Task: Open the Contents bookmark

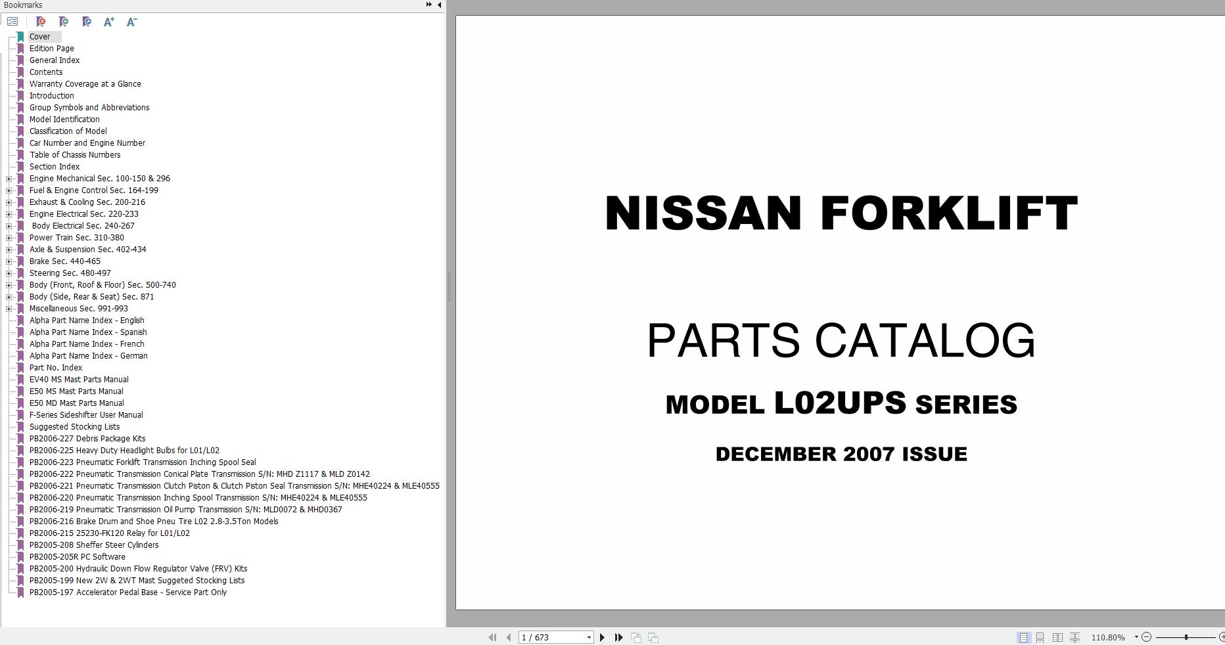Action: (46, 72)
